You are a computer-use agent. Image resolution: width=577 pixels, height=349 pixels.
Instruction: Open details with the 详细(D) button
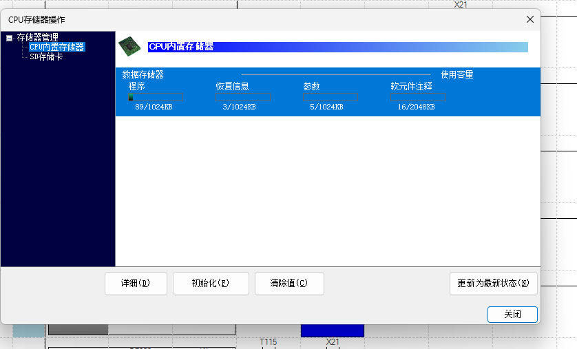[136, 283]
